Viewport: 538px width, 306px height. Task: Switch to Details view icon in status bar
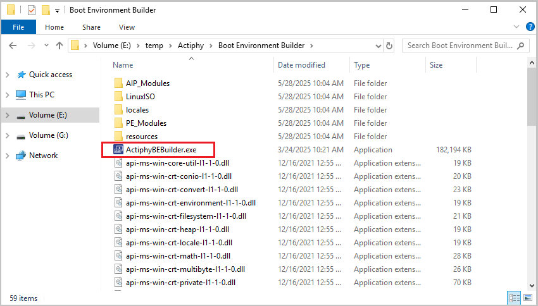click(514, 298)
